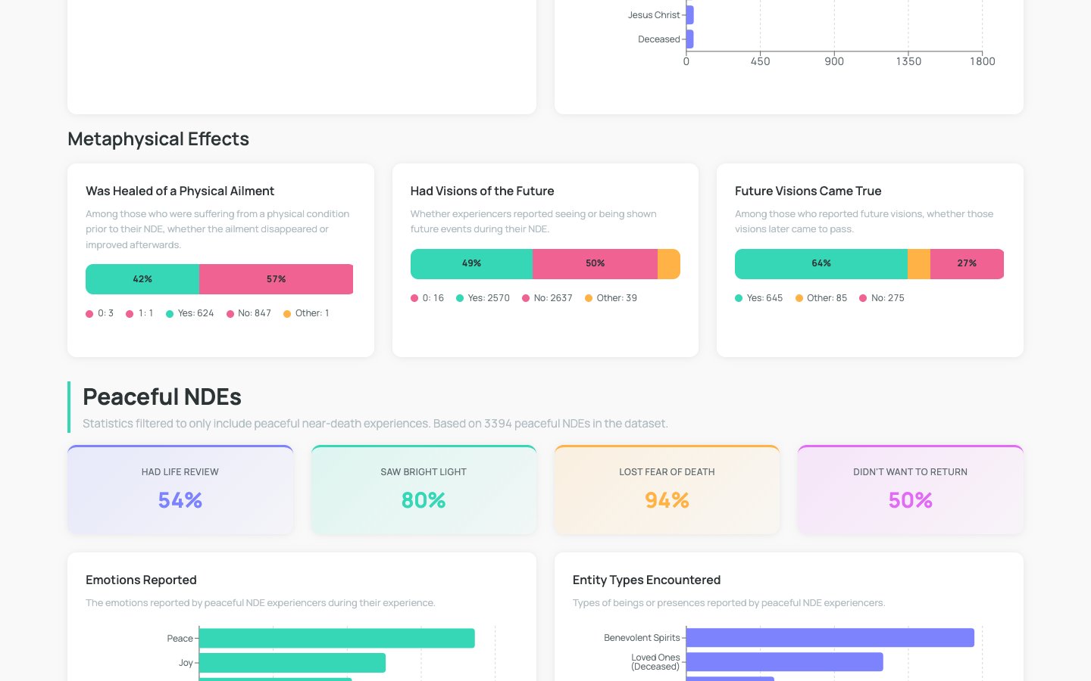This screenshot has height=681, width=1091.
Task: Select the Loved Ones (Deceased) bar
Action: 785,662
